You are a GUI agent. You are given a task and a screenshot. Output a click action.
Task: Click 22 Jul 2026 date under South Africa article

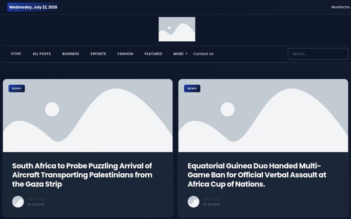(36, 204)
